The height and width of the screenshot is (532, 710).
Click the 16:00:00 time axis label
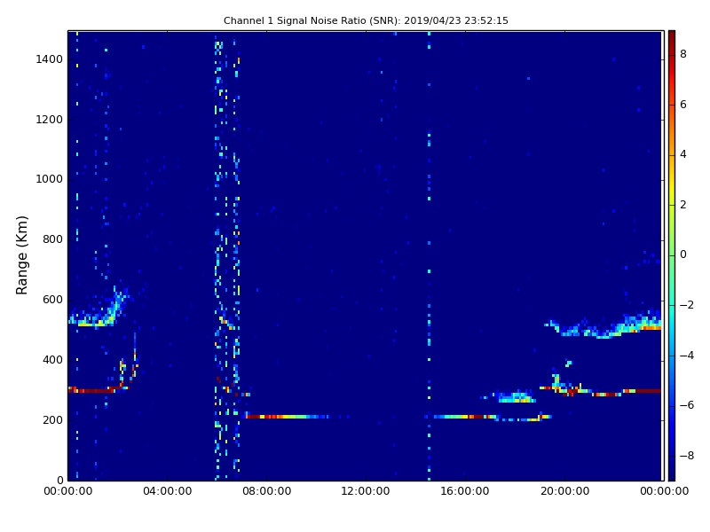click(465, 491)
